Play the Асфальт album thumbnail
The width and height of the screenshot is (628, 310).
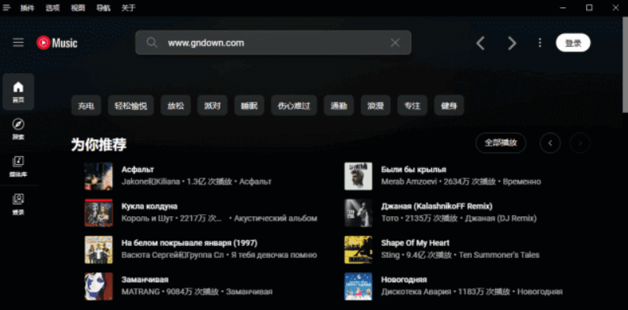99,176
